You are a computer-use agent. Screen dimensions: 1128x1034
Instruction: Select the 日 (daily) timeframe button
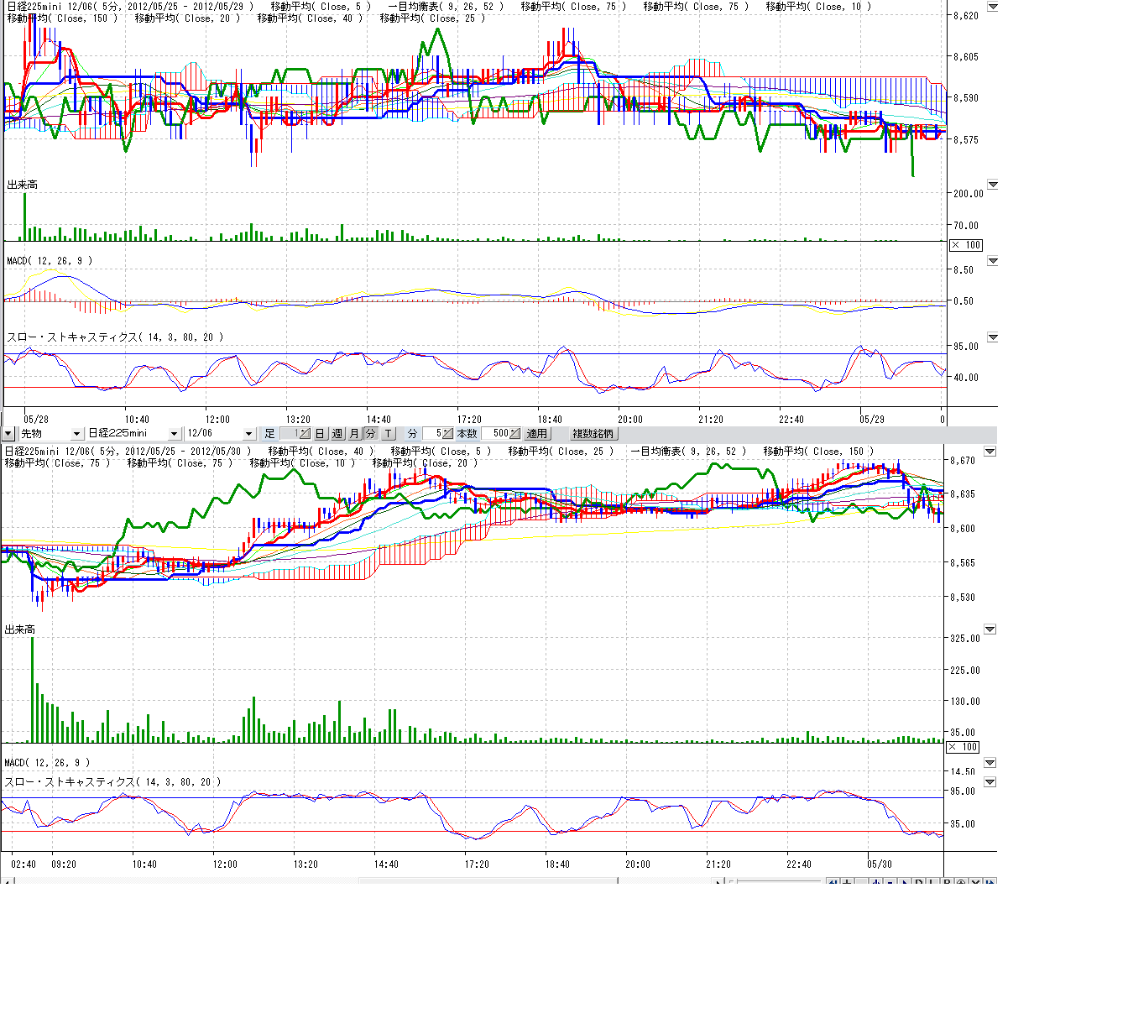pyautogui.click(x=320, y=434)
